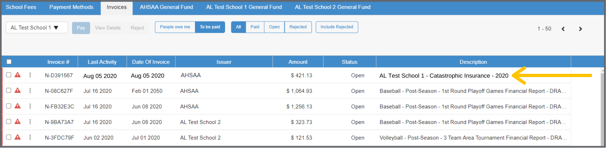
Task: Go to previous page of invoices
Action: tap(563, 29)
